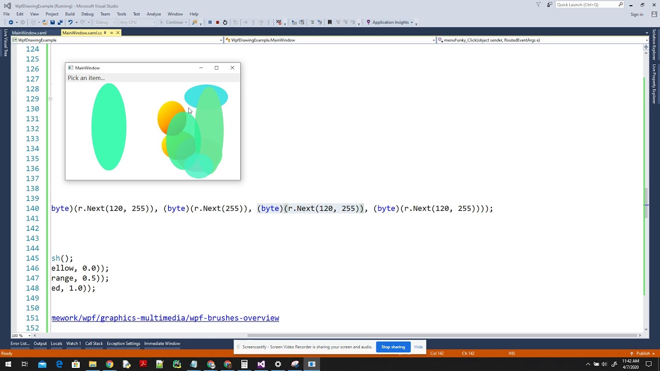The image size is (660, 371).
Task: Open the Call Stack panel tab
Action: tap(94, 344)
